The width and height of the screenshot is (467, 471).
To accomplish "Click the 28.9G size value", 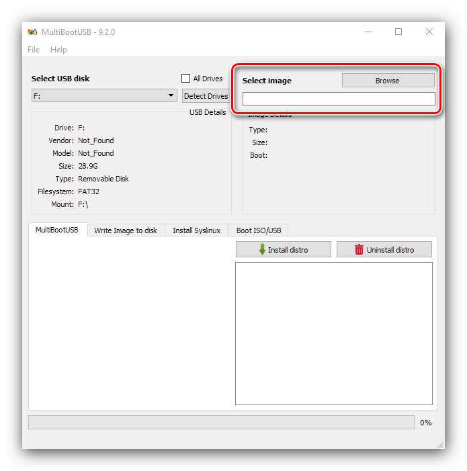I will point(88,166).
